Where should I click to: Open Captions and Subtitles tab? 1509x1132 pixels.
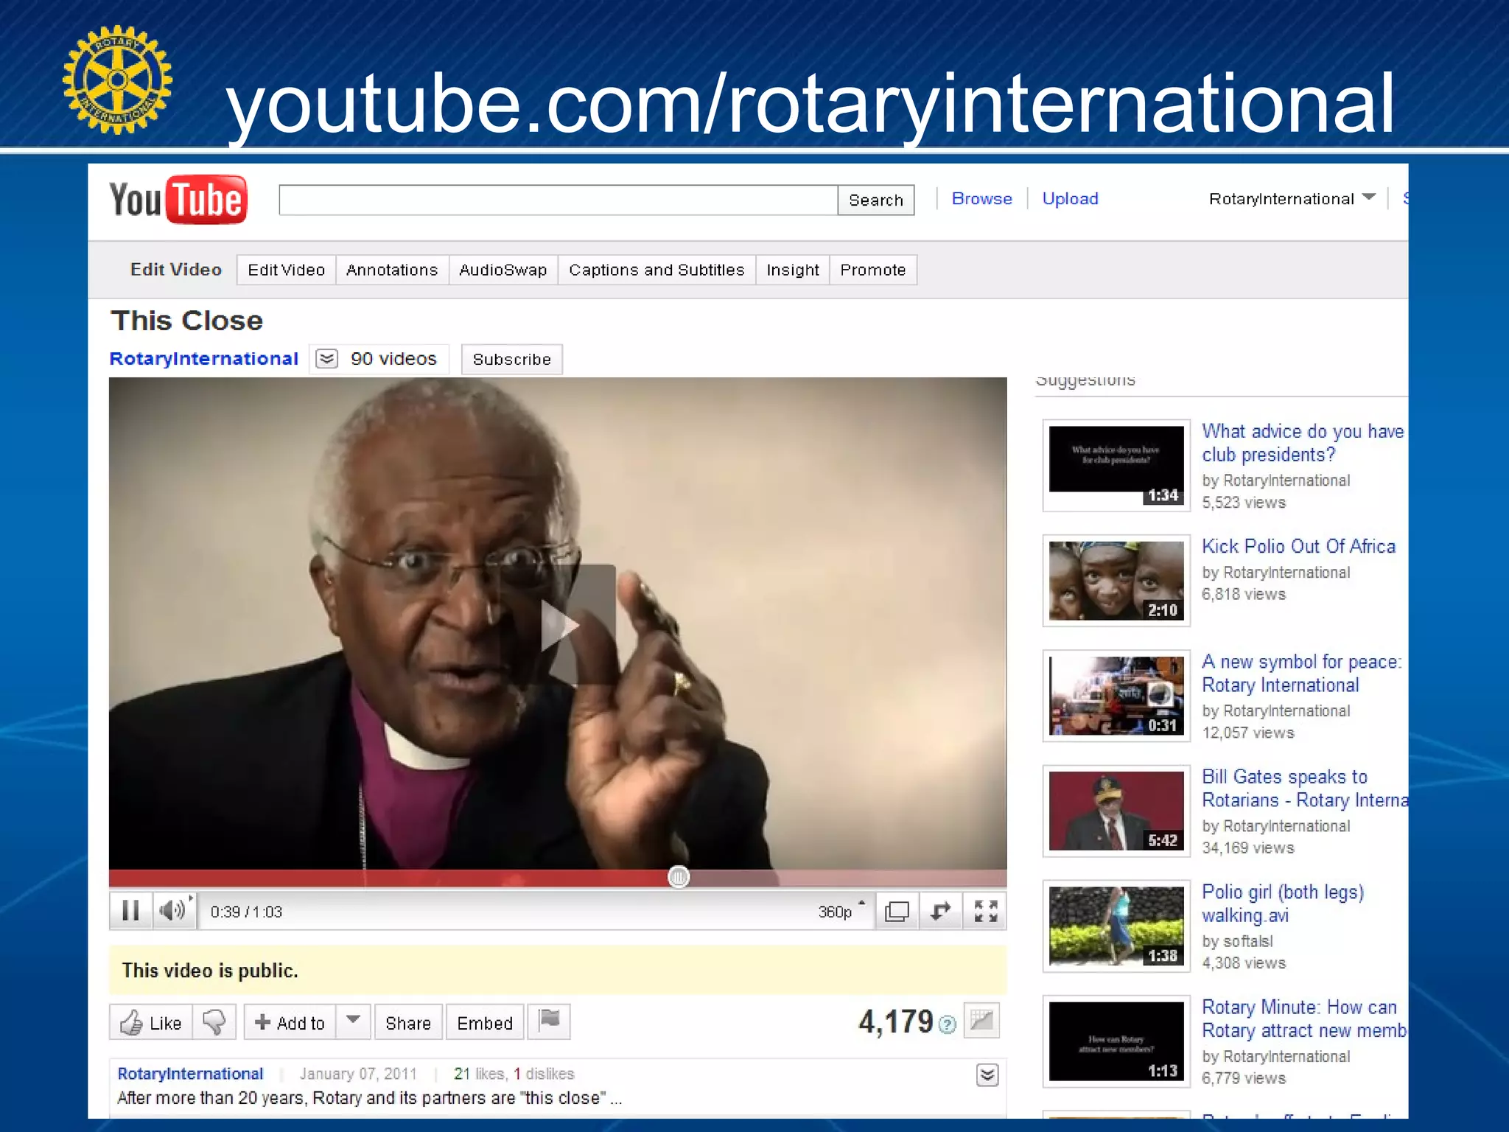pos(657,270)
